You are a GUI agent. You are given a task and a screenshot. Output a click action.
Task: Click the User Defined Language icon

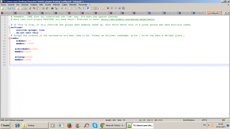[x=91, y=8]
